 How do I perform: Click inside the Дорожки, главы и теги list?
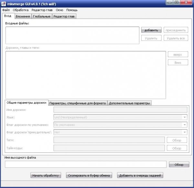click(x=86, y=75)
